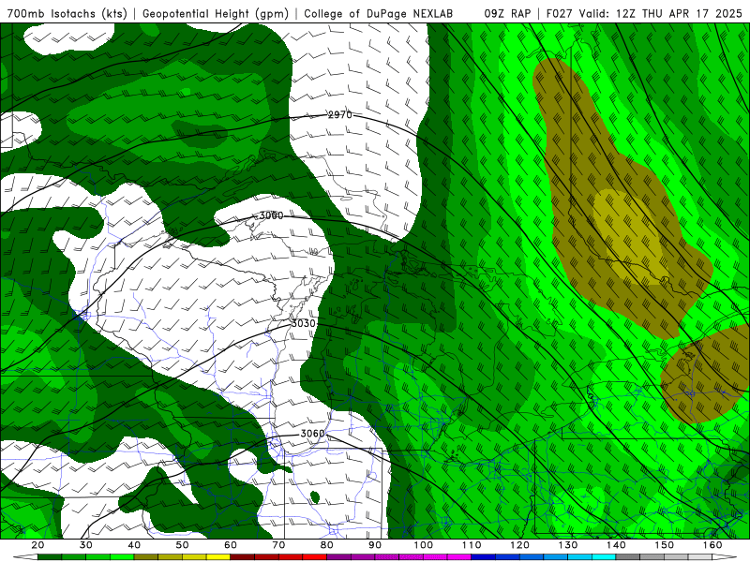
Task: Click the 20 value on the color scale
Action: pos(37,545)
